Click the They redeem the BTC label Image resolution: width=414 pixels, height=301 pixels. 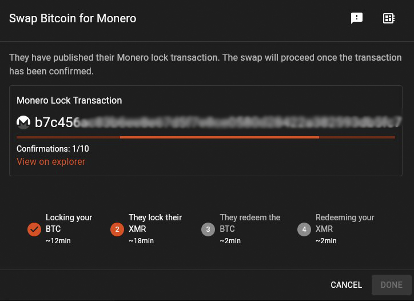point(250,223)
